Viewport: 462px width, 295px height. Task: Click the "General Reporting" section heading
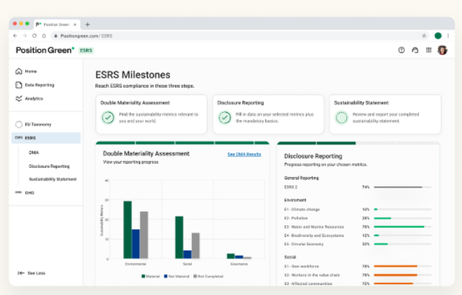point(301,178)
